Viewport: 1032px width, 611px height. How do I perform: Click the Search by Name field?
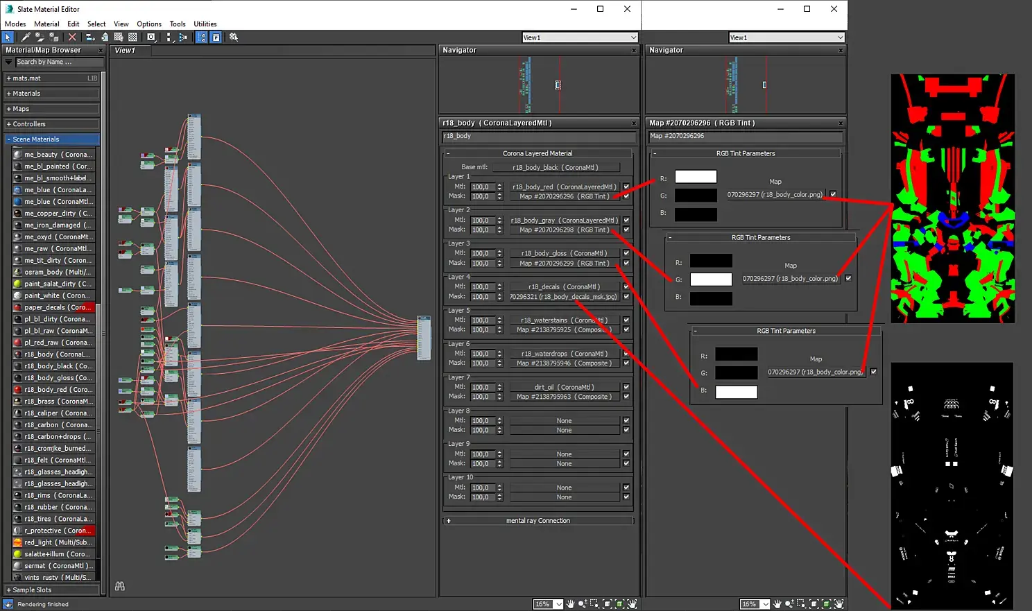(58, 62)
